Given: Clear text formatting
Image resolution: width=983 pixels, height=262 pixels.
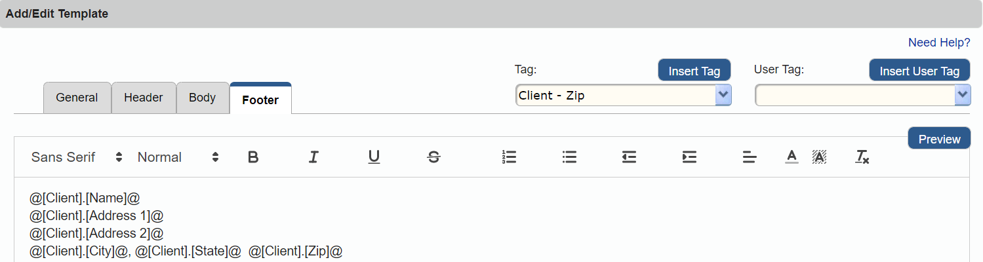Looking at the screenshot, I should (x=862, y=157).
